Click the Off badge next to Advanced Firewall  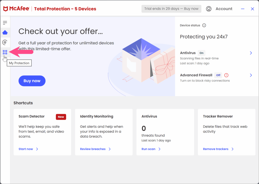(x=218, y=75)
